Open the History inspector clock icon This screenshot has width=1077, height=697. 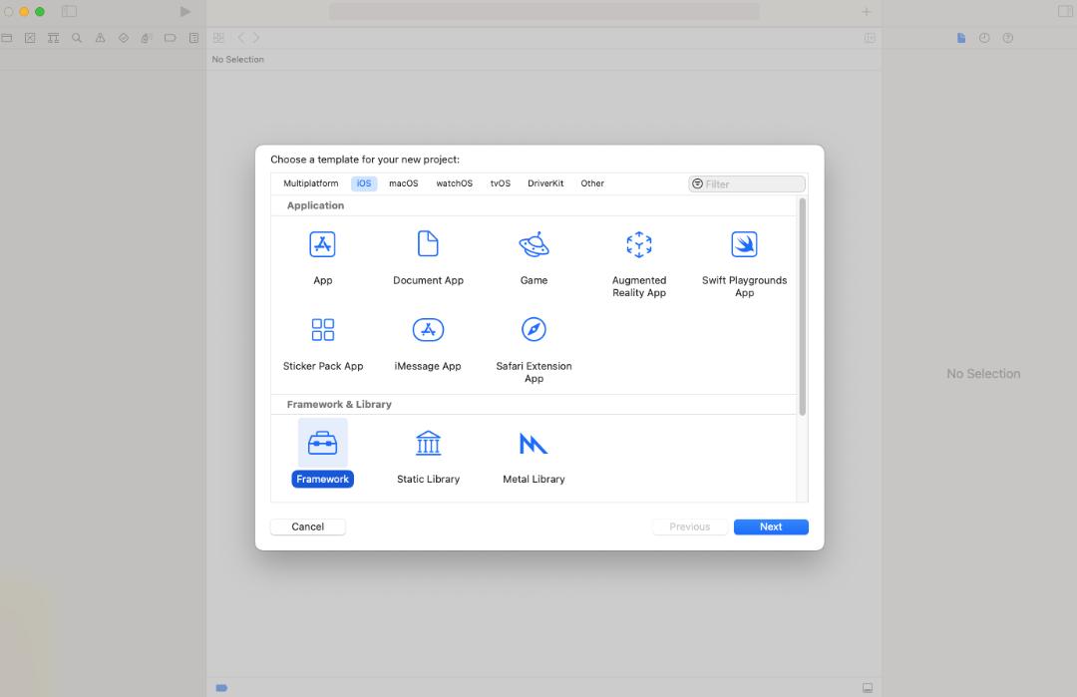pos(984,38)
